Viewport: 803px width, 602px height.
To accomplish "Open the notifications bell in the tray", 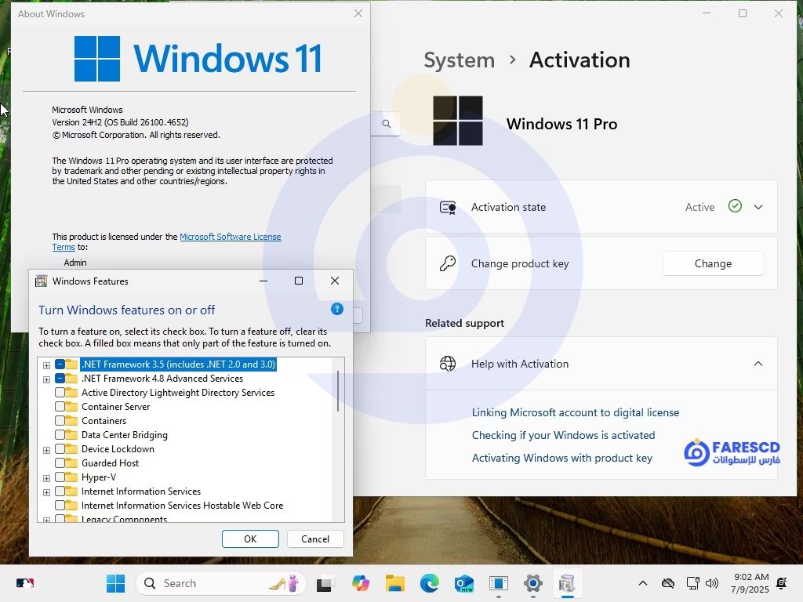I will (x=782, y=583).
